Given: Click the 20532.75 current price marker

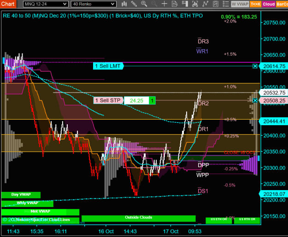Looking at the screenshot, I should click(x=274, y=92).
